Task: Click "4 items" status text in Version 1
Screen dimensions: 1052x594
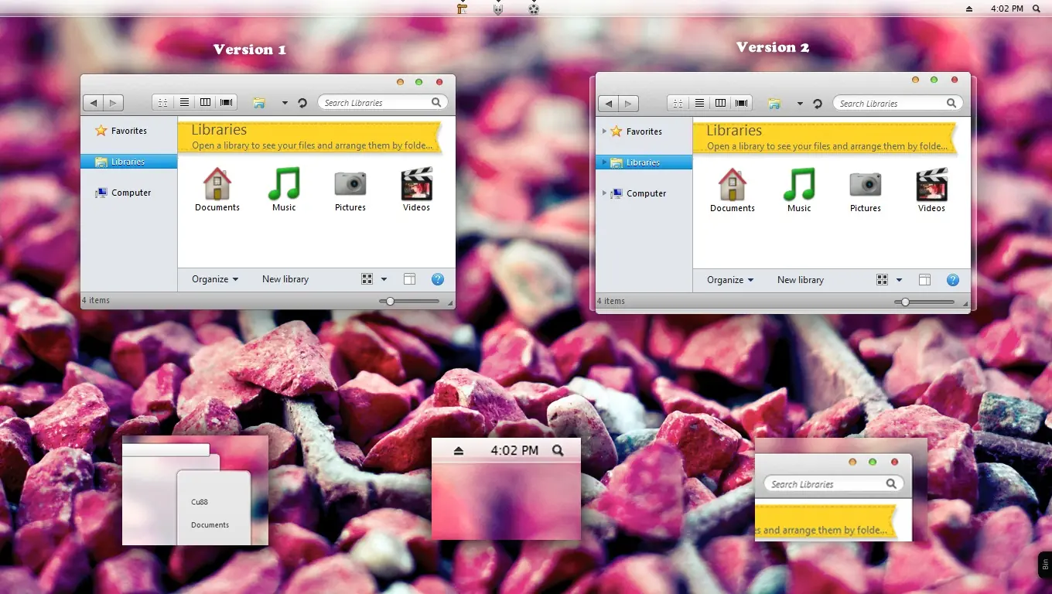Action: pyautogui.click(x=96, y=300)
